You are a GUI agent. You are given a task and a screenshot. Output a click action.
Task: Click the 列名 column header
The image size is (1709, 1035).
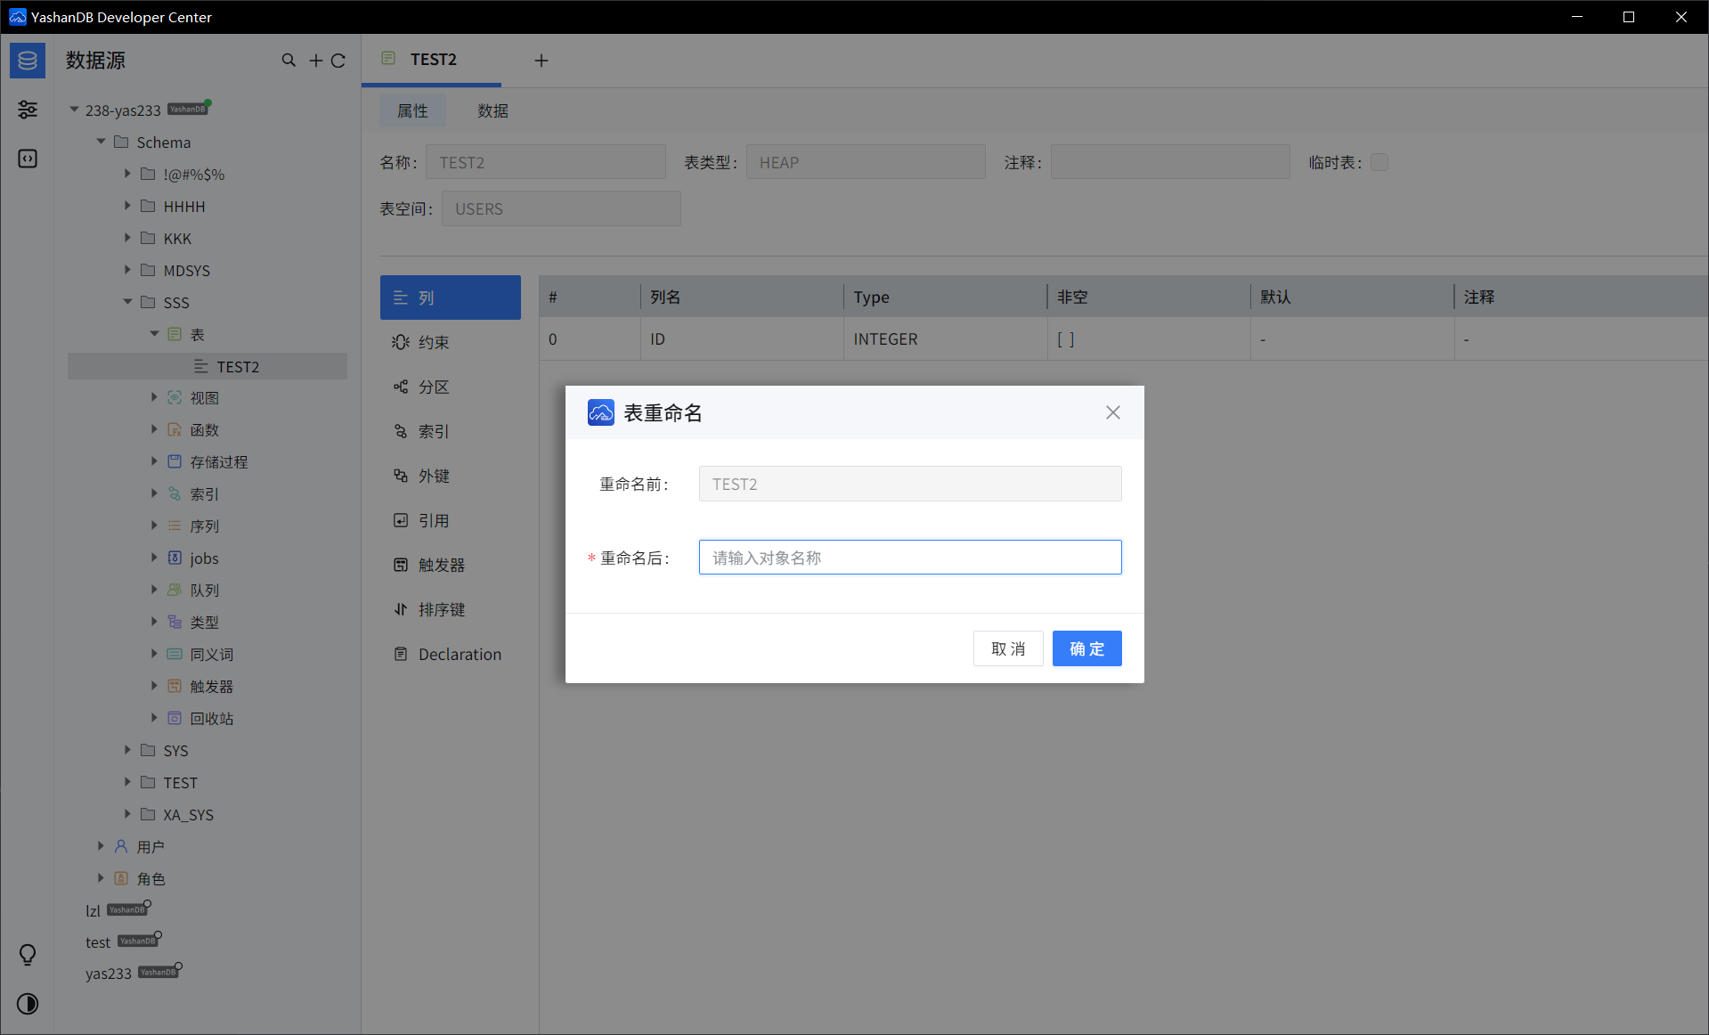click(x=742, y=297)
